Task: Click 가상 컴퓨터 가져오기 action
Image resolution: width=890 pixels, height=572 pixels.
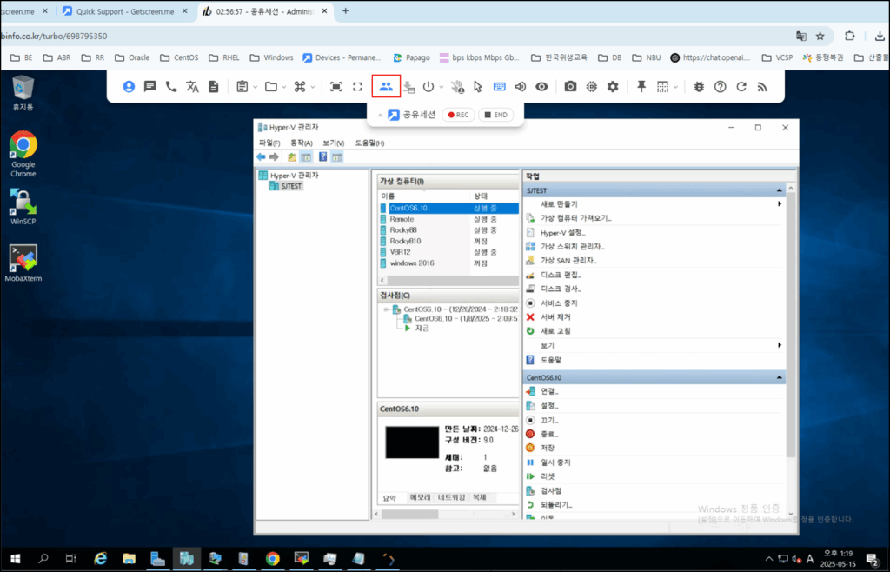Action: [575, 218]
